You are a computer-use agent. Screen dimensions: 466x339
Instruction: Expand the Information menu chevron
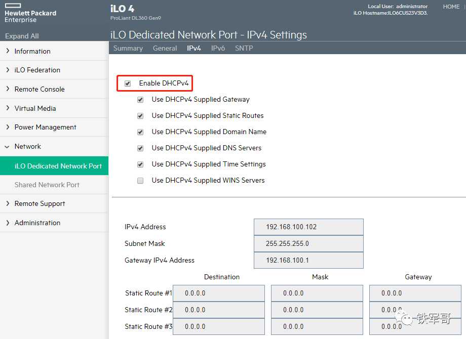coord(8,51)
